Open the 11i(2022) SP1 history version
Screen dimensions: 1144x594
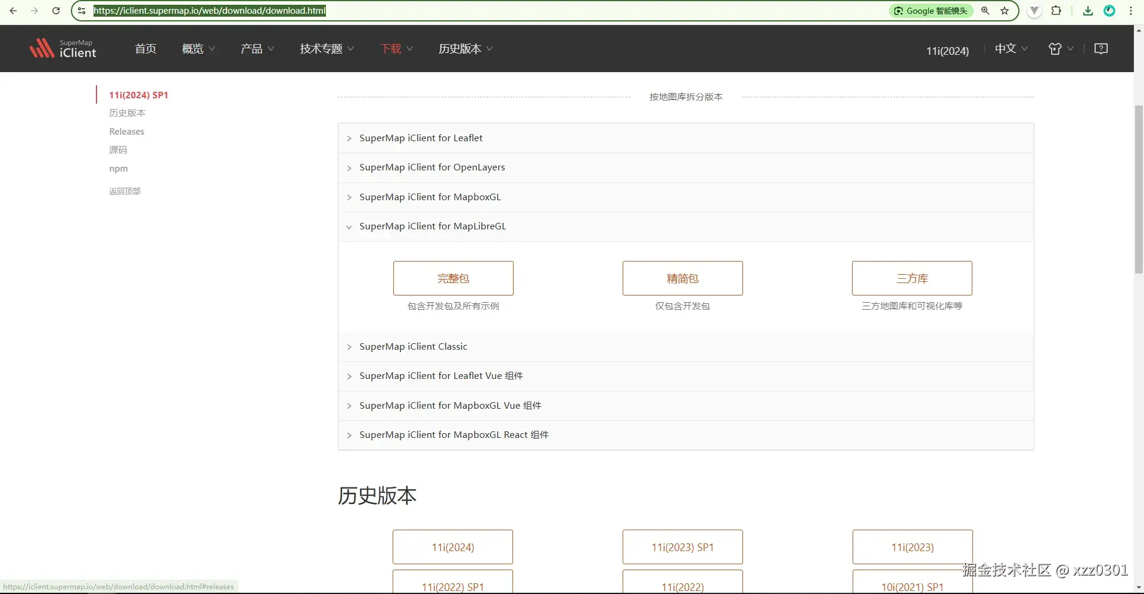pos(453,583)
